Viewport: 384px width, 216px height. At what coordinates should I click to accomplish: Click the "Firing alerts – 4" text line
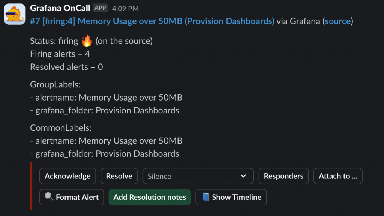tap(60, 54)
